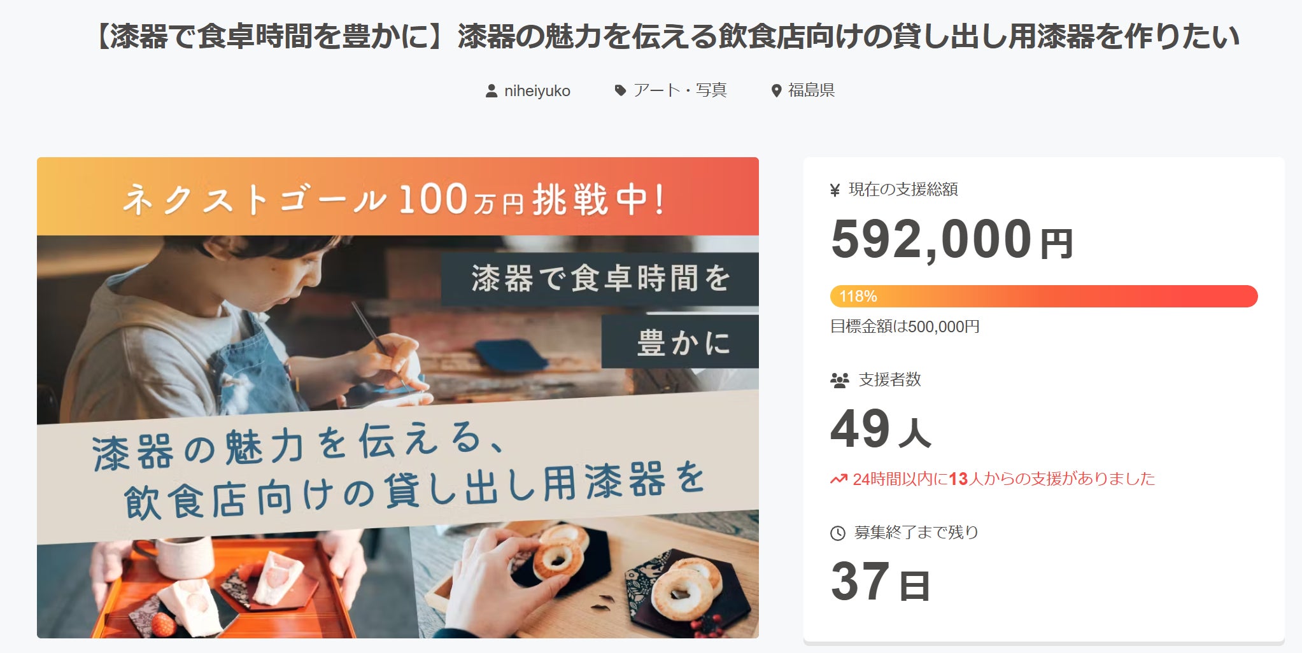Click the ネクストゴール100万円挑戦中 banner
The height and width of the screenshot is (653, 1302).
(x=398, y=197)
